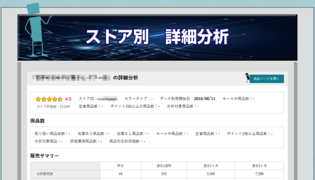Screen dimensions: 315x180
Task: Select the 過去1ヶ月 column header
Action: [210, 166]
